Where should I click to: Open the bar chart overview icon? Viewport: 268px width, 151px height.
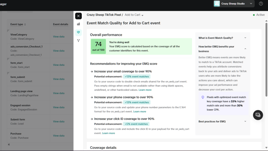click(79, 24)
